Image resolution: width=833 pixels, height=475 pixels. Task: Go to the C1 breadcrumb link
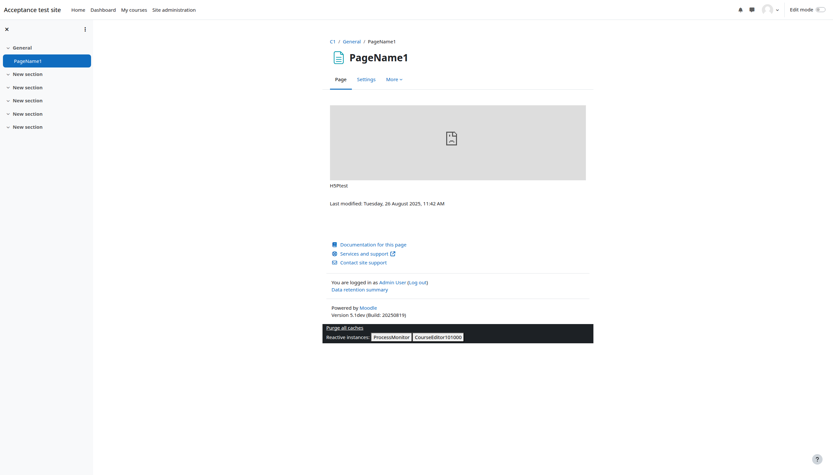coord(332,42)
